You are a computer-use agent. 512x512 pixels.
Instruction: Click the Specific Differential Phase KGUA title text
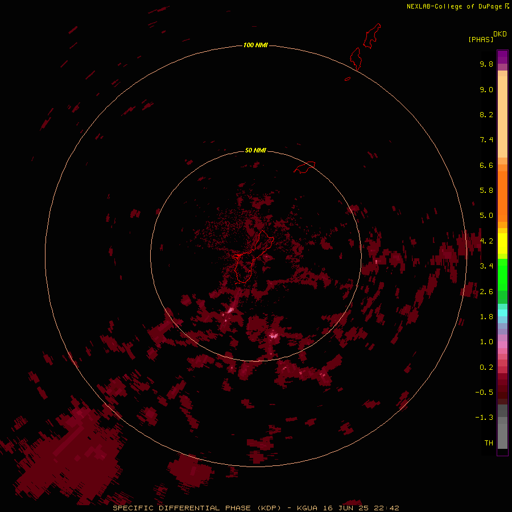click(256, 508)
